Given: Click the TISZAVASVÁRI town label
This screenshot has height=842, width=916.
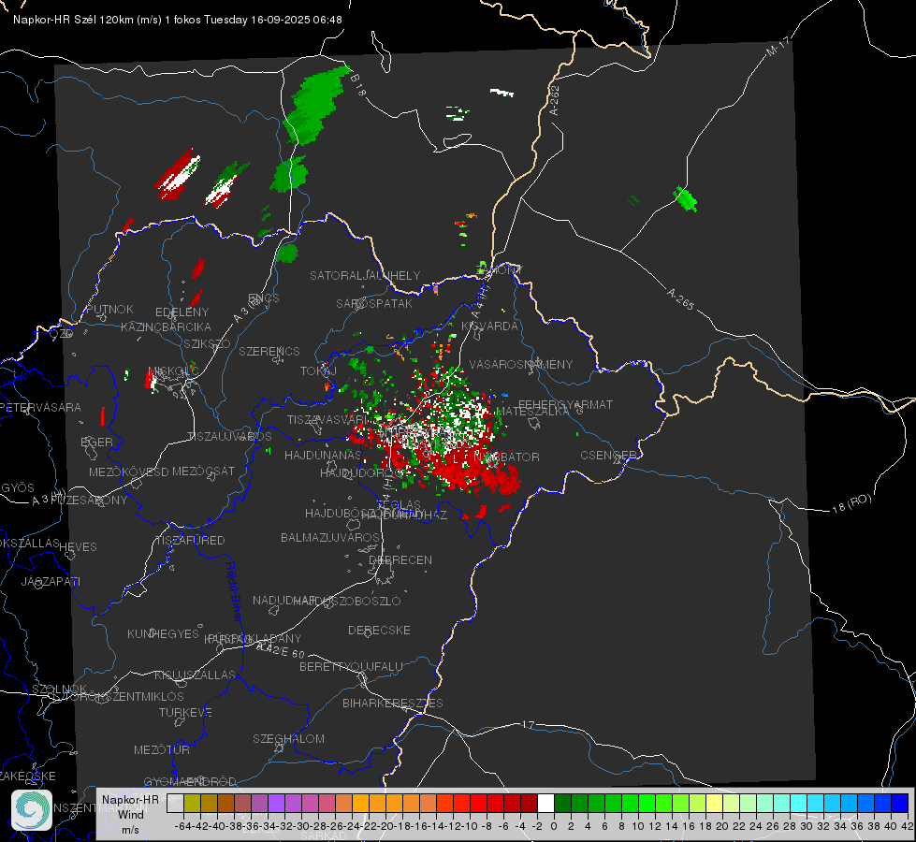Looking at the screenshot, I should pyautogui.click(x=328, y=420).
